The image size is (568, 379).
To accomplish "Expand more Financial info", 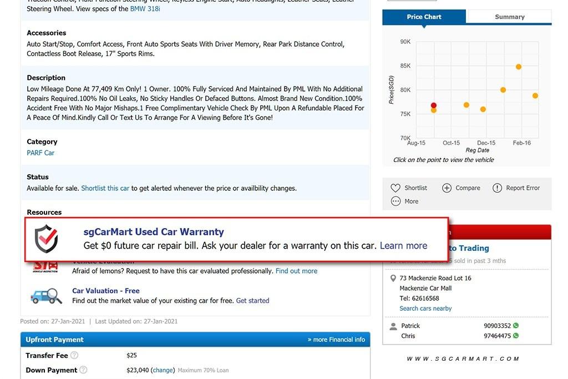I will [336, 340].
